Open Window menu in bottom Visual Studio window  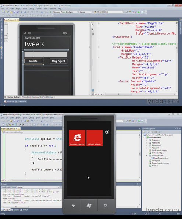click(x=45, y=118)
